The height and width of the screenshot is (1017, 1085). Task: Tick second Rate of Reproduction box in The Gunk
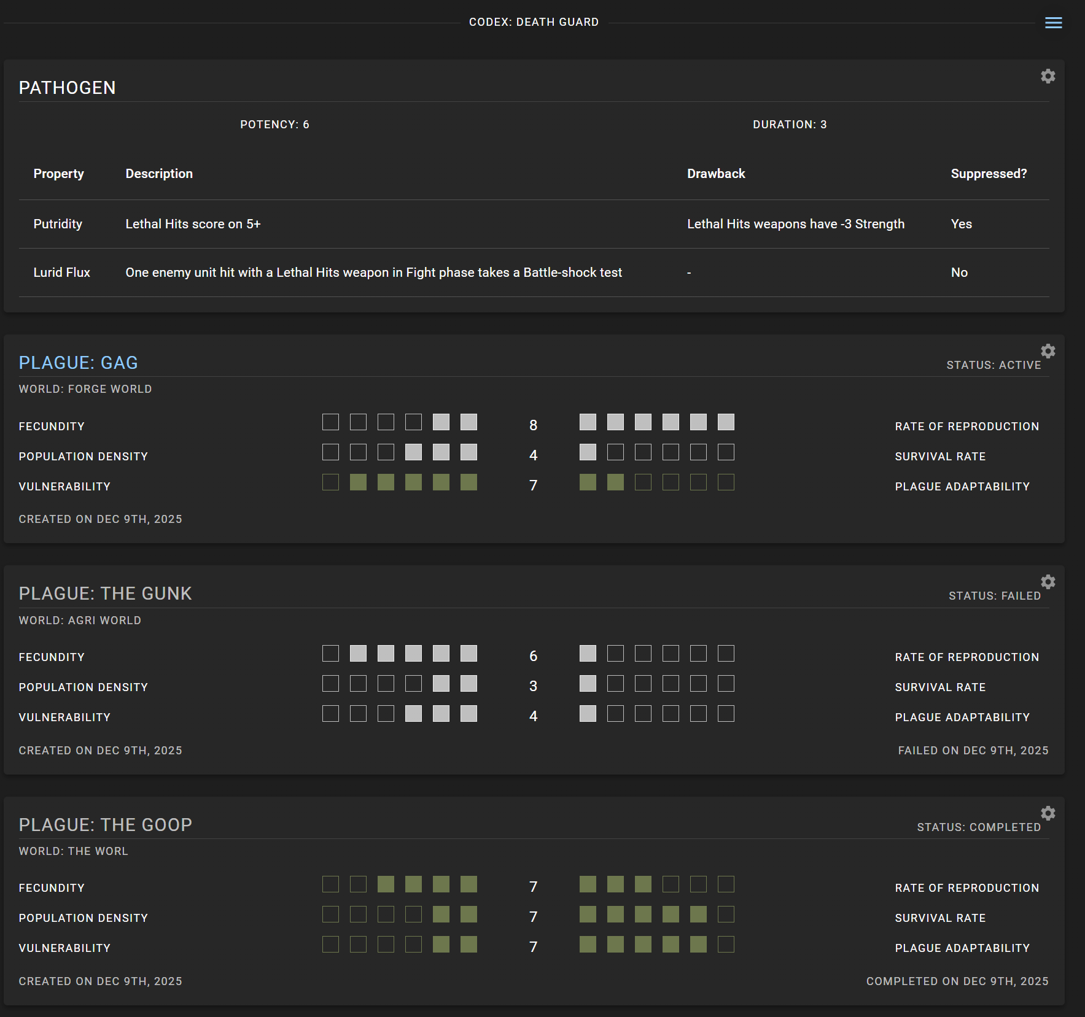[615, 654]
